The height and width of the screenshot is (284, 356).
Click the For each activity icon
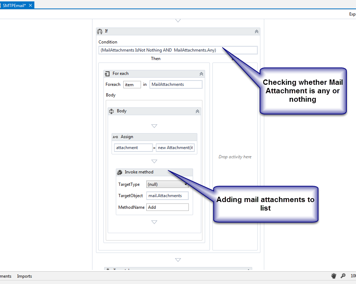107,73
